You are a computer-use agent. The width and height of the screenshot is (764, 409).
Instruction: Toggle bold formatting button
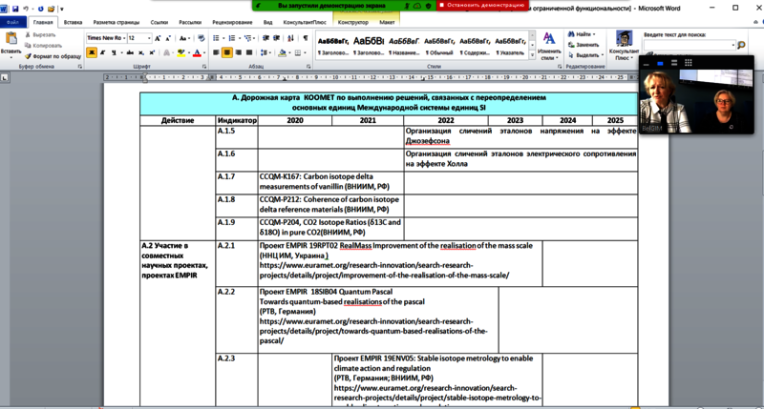(x=90, y=52)
